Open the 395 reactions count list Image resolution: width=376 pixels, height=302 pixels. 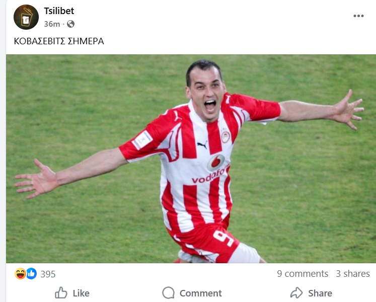point(48,274)
